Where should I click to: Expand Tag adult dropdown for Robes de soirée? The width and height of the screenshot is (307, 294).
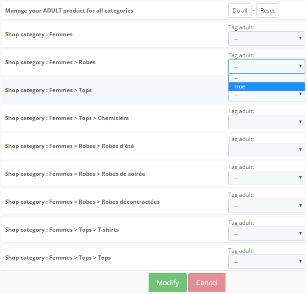266,178
